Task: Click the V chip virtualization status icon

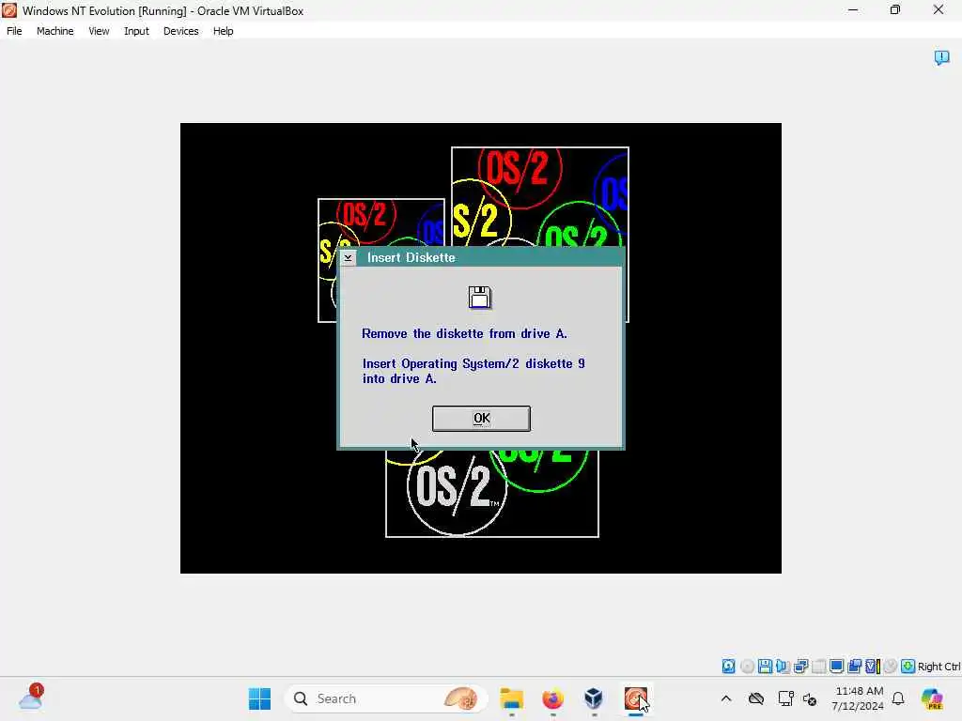Action: [873, 666]
